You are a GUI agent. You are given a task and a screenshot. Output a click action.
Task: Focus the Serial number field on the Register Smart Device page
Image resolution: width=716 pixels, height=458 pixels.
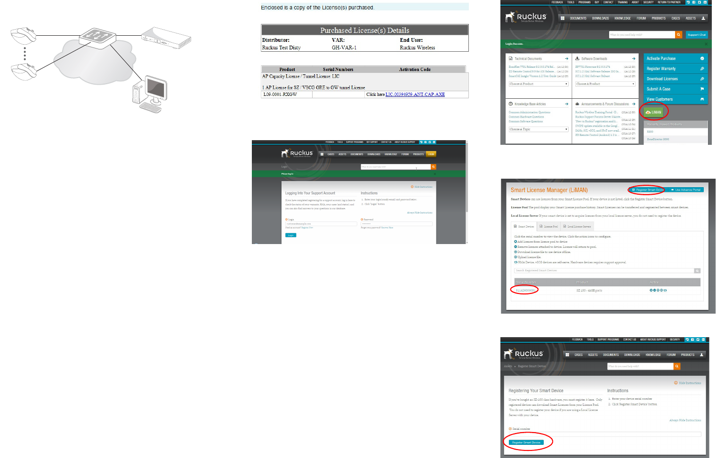(x=605, y=434)
